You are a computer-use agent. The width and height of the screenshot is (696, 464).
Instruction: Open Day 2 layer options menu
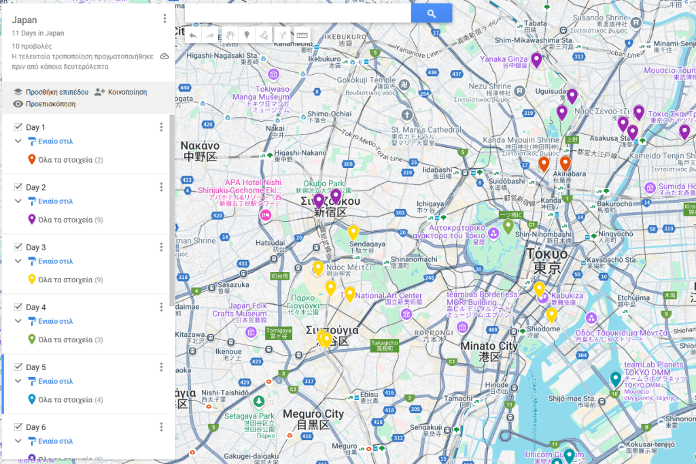[x=161, y=187]
